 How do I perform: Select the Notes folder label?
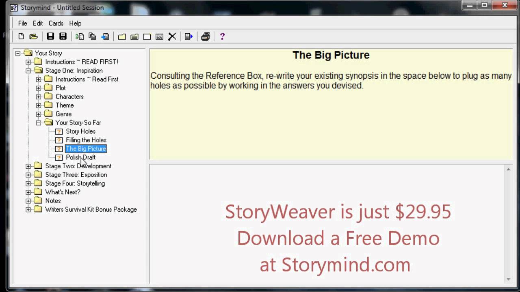(x=53, y=201)
